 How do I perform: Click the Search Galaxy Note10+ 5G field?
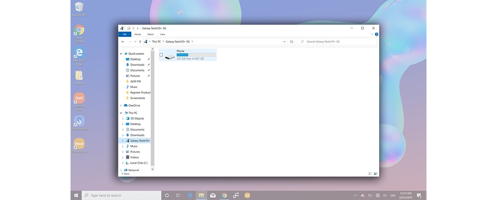click(337, 42)
